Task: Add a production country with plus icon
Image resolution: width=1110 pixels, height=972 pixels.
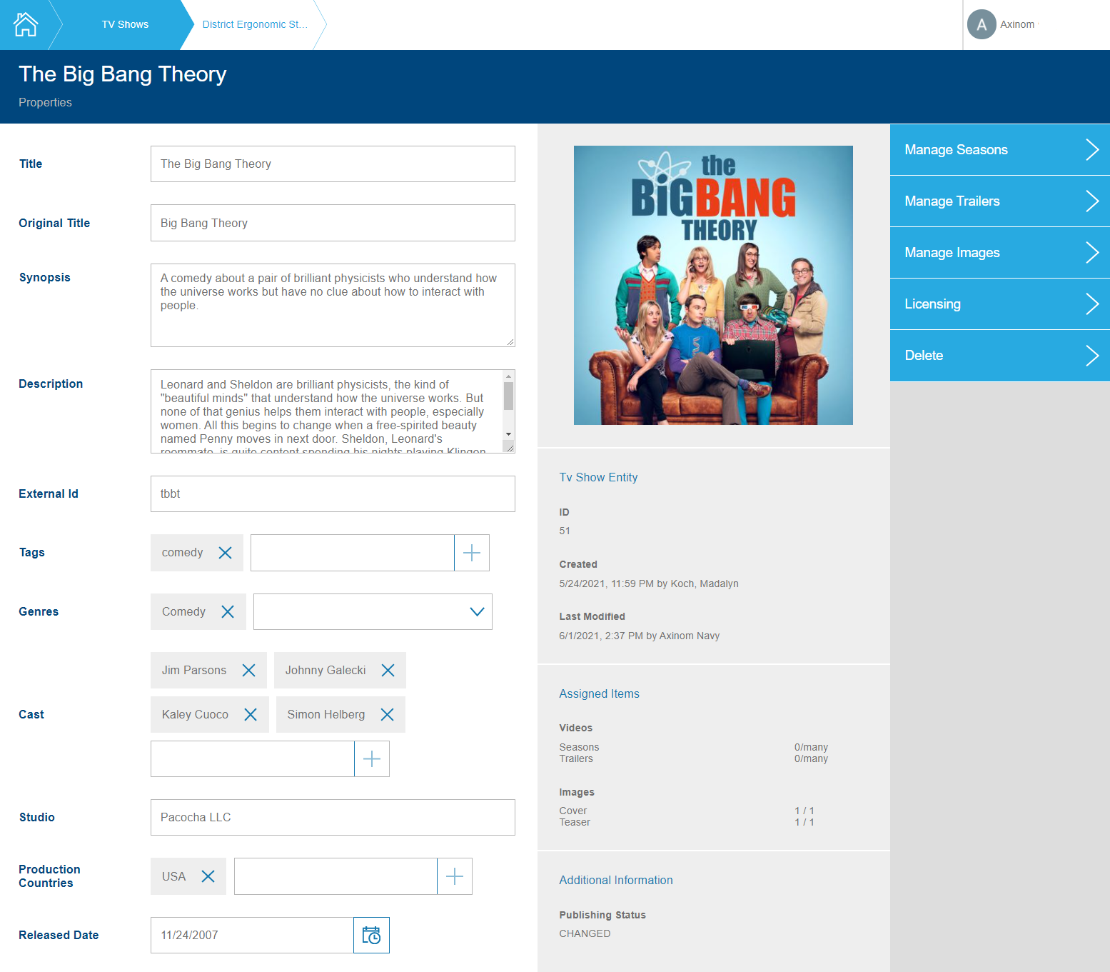Action: pos(455,876)
